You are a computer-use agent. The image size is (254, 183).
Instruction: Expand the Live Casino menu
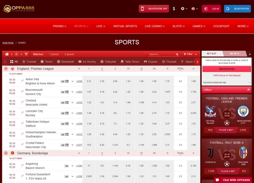tap(155, 26)
